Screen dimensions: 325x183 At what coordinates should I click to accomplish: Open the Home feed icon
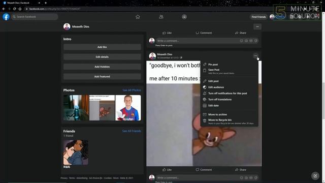[x=138, y=17]
